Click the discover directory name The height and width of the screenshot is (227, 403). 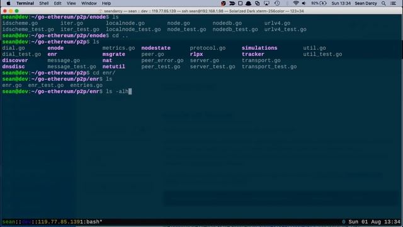click(15, 61)
